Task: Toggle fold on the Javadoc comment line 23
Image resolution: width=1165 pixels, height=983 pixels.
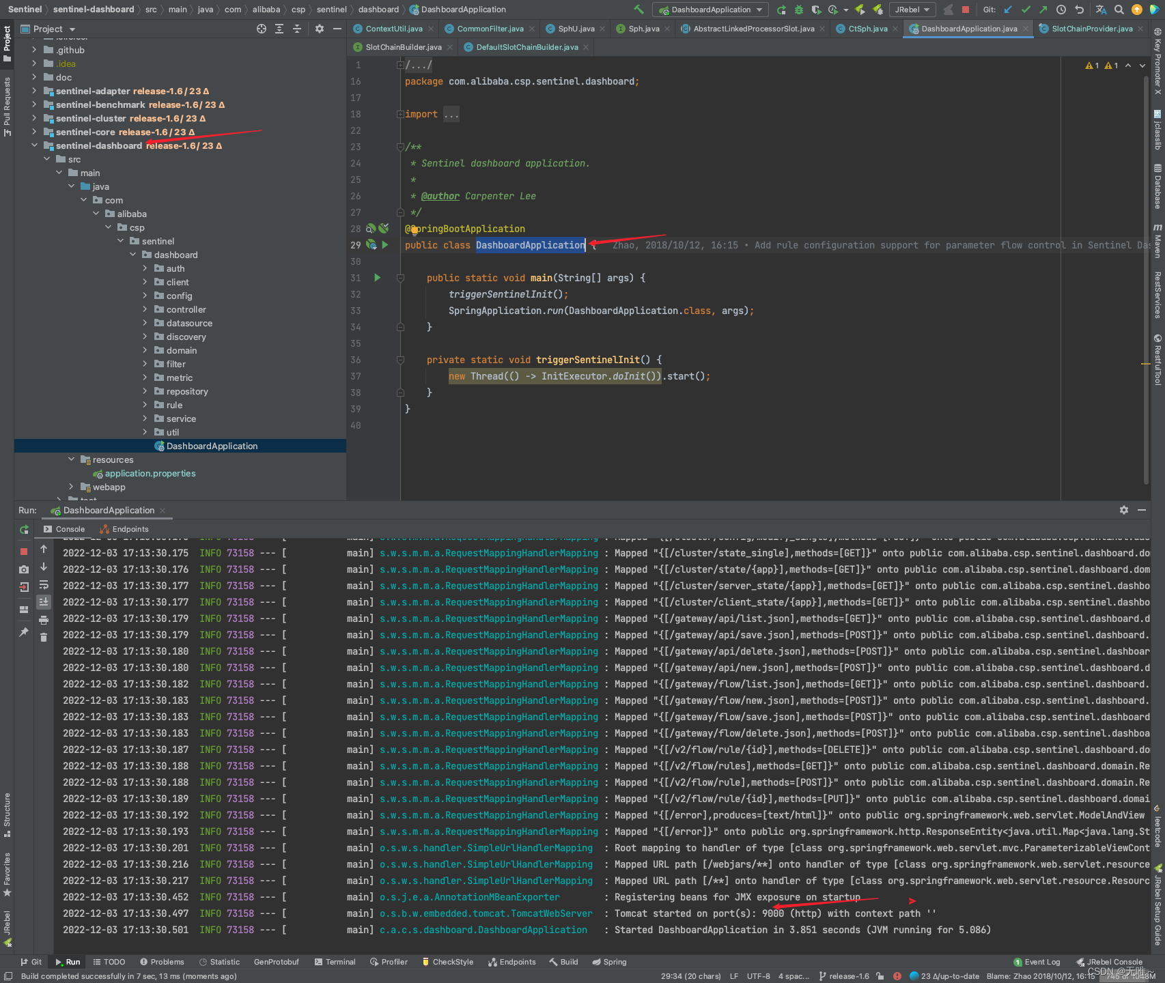Action: click(x=400, y=147)
